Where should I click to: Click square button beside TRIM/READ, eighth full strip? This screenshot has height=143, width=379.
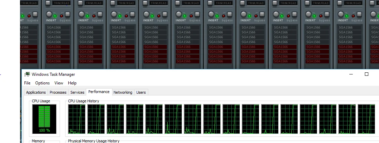275,3
